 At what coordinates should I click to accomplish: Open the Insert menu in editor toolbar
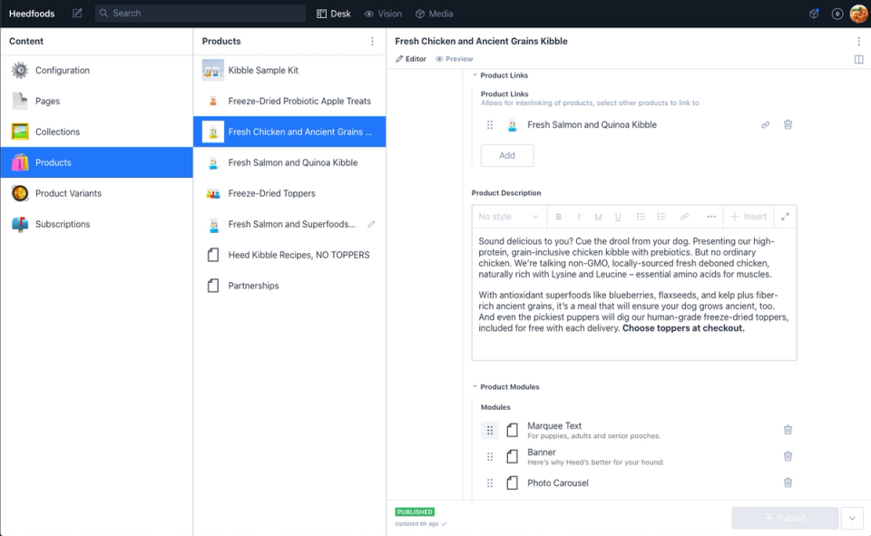click(x=749, y=217)
